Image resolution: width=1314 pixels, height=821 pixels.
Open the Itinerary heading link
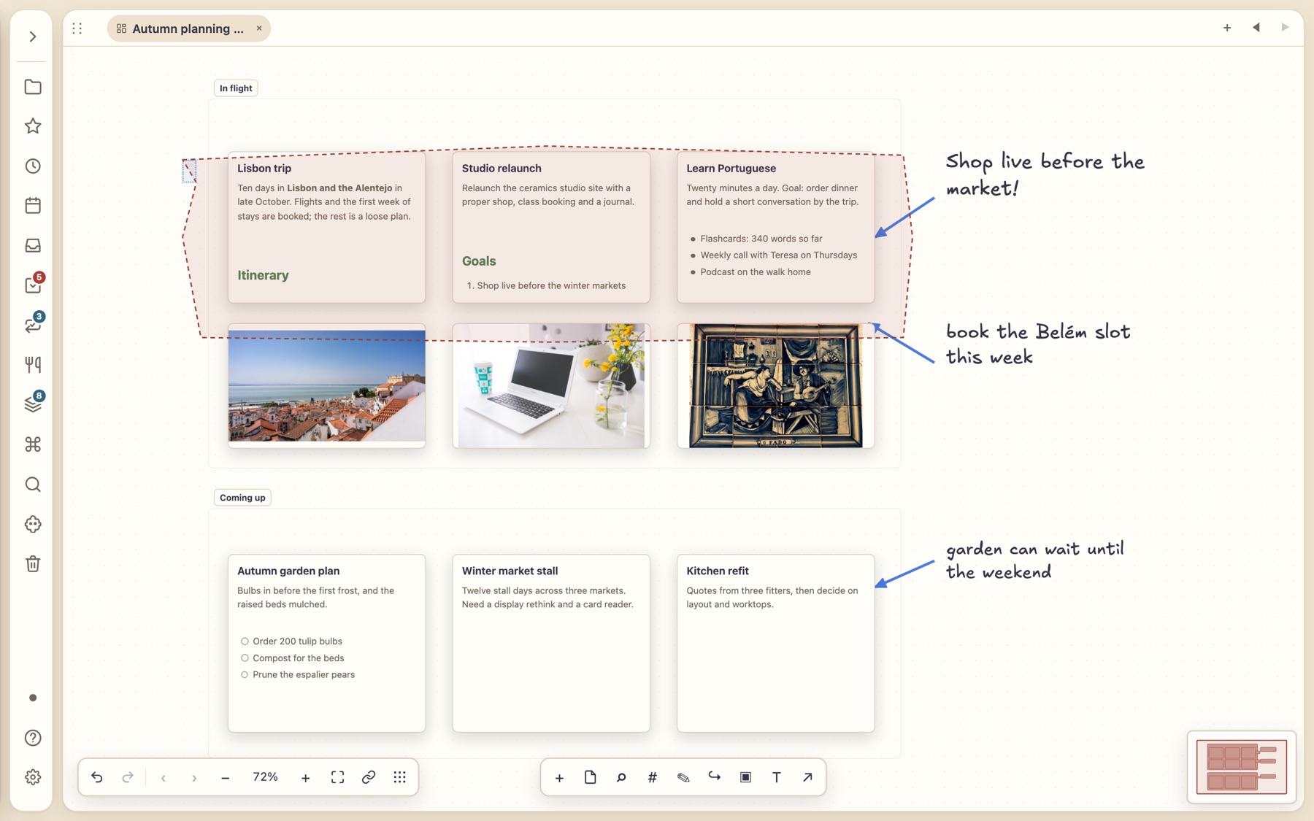pyautogui.click(x=263, y=275)
